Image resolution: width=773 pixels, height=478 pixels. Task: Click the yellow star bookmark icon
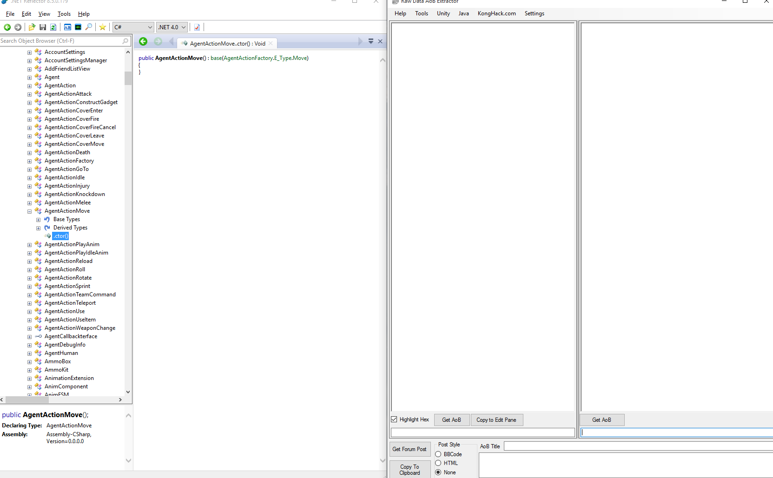coord(103,27)
